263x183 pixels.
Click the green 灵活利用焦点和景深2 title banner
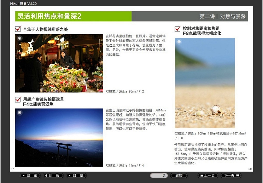(x=73, y=16)
